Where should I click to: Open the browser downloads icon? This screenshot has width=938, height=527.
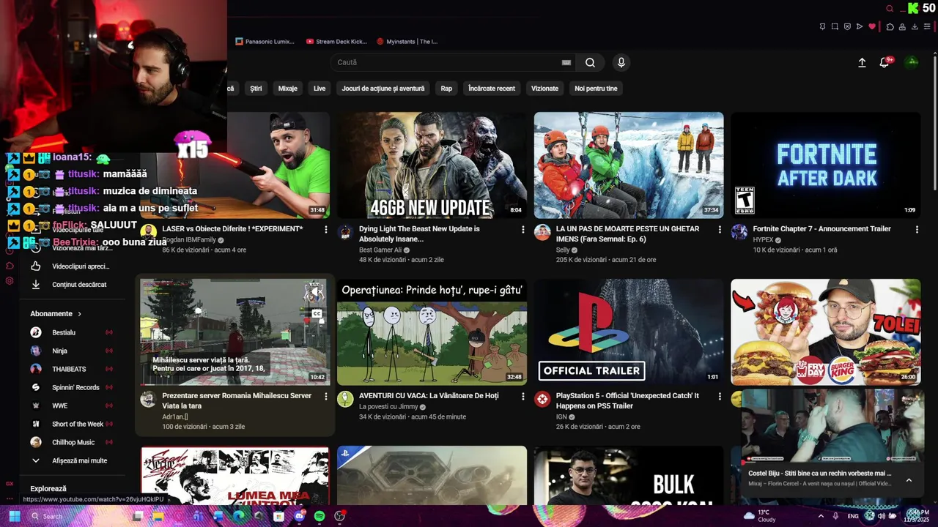915,27
